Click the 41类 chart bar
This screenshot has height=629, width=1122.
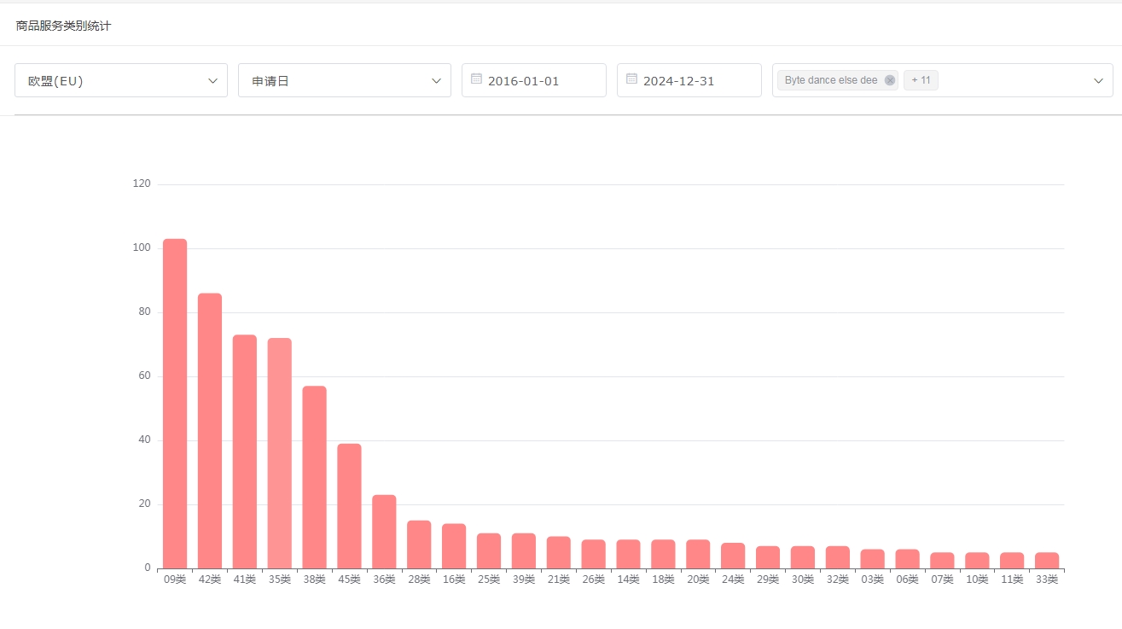245,451
